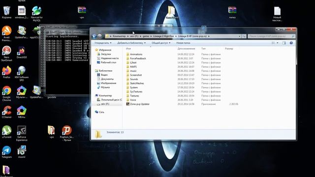Select the папка archive on the desktop
Image resolution: width=315 pixels, height=177 pixels.
coord(232,12)
